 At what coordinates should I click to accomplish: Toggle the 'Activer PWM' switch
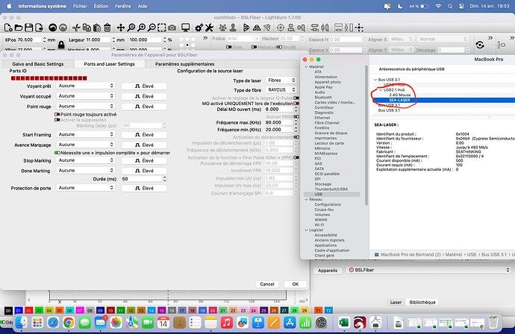click(x=296, y=116)
